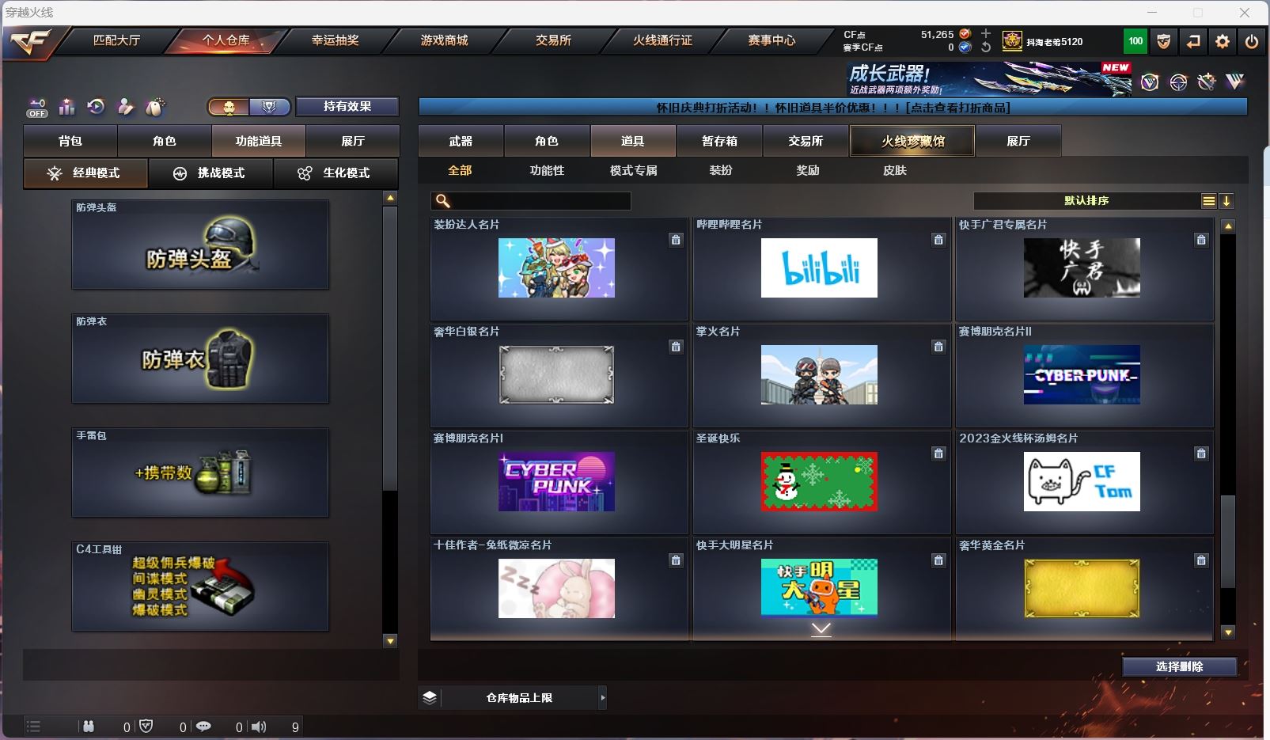1270x740 pixels.
Task: Select the 防弹头盔 item card
Action: tap(200, 245)
